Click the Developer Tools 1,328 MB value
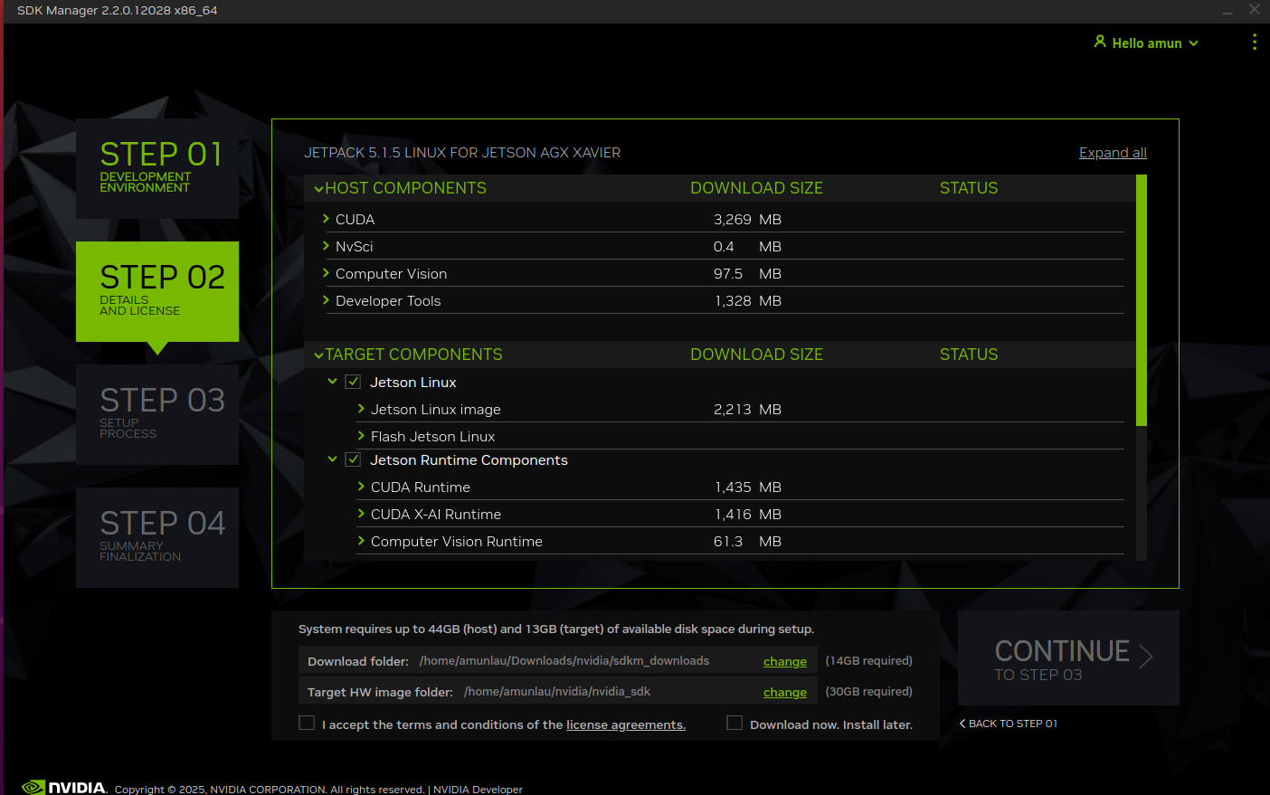 click(x=747, y=300)
